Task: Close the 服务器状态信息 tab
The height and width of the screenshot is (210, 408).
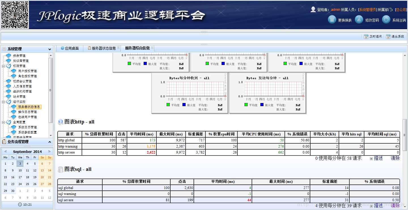Action: [x=118, y=48]
